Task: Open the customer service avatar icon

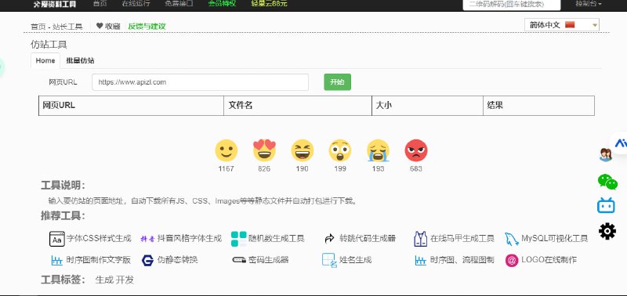Action: click(x=606, y=154)
